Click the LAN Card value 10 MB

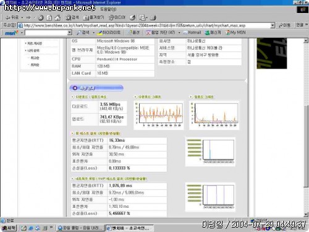pos(103,73)
